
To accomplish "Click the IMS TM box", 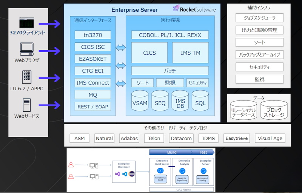I will point(191,53).
